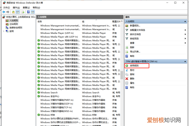Click the funnel icon next to 按状态筛选

(127, 34)
